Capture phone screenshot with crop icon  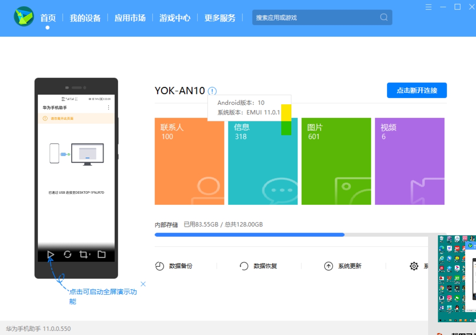point(83,254)
